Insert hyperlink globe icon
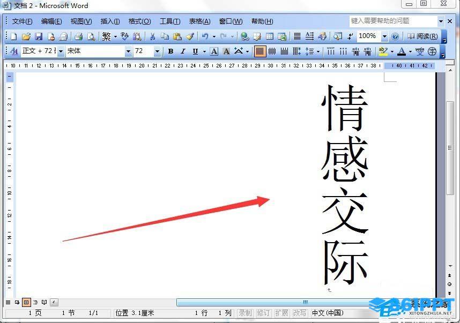460x323 pixels. point(244,36)
